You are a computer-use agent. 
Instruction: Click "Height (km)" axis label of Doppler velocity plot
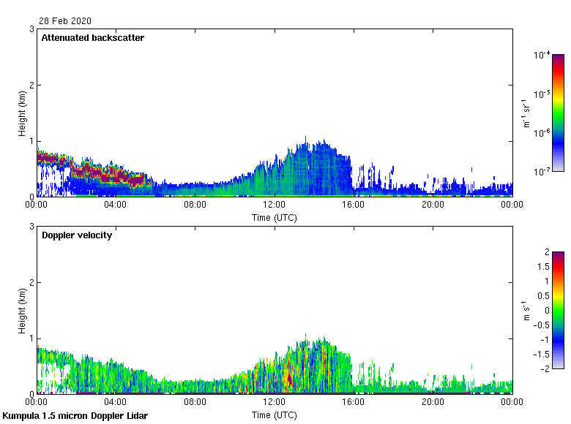(22, 310)
